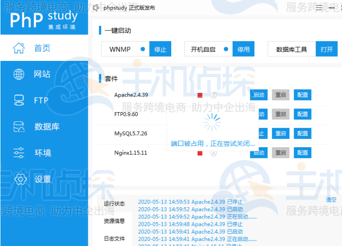Viewport: 342px width, 246px height.
Task: Start Apache2.4.39 with 启动
Action: (x=259, y=95)
